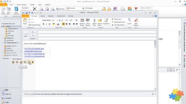Switch to the Calendar view
This screenshot has height=104, width=186.
click(x=8, y=94)
